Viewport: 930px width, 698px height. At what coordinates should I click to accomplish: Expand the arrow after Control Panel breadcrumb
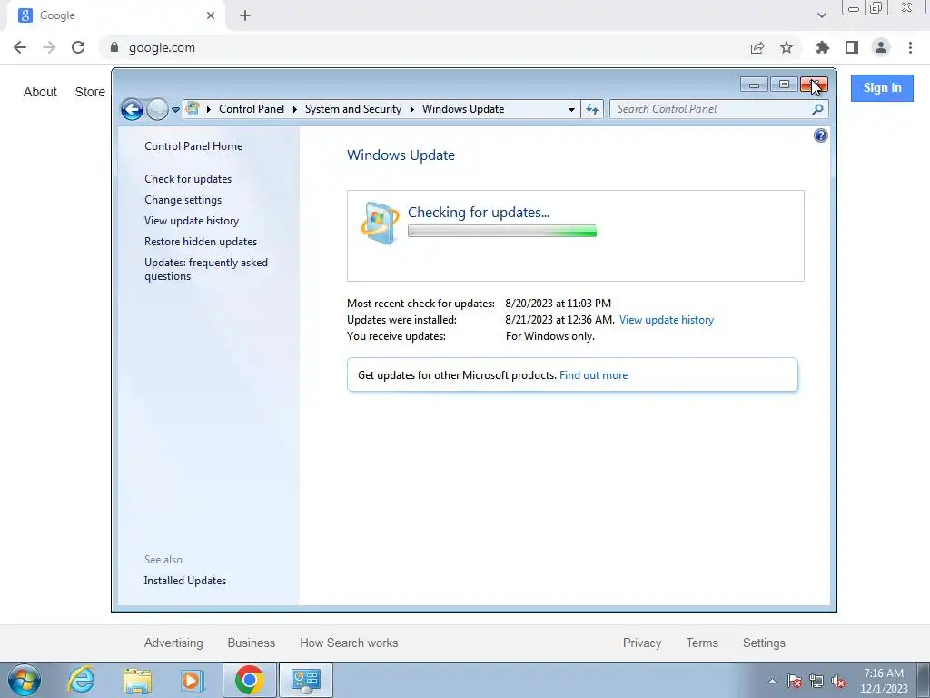click(295, 109)
